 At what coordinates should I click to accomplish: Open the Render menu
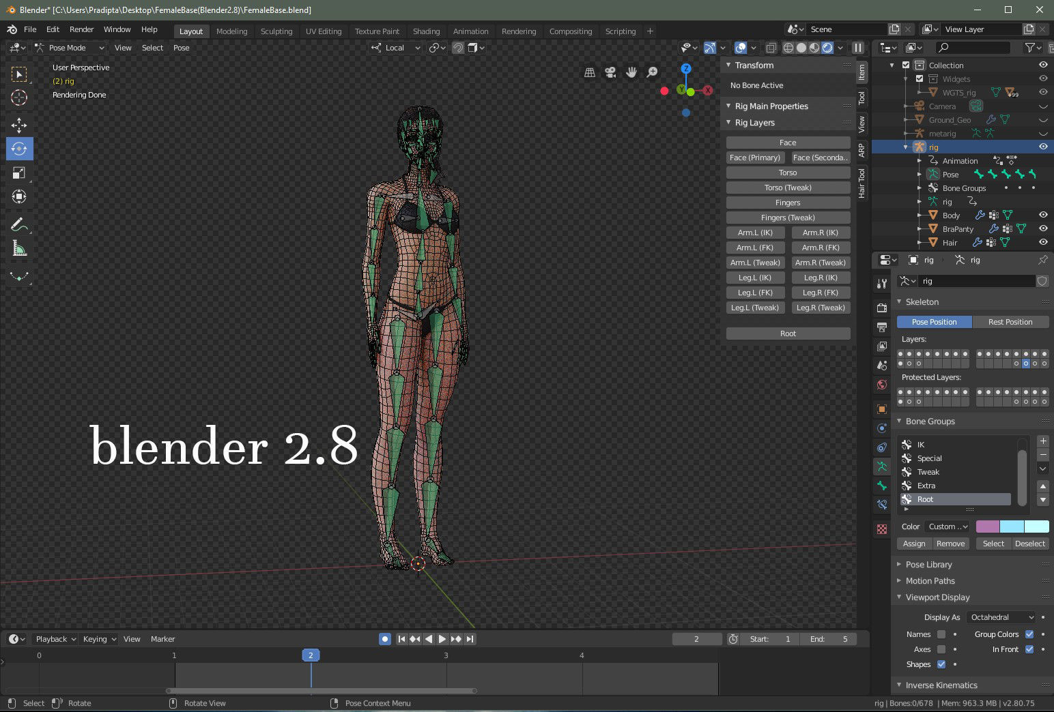(81, 29)
